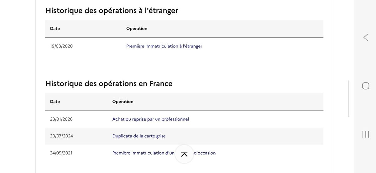This screenshot has height=173, width=376.
Task: Click Duplicata de la carte grise entry
Action: click(139, 136)
